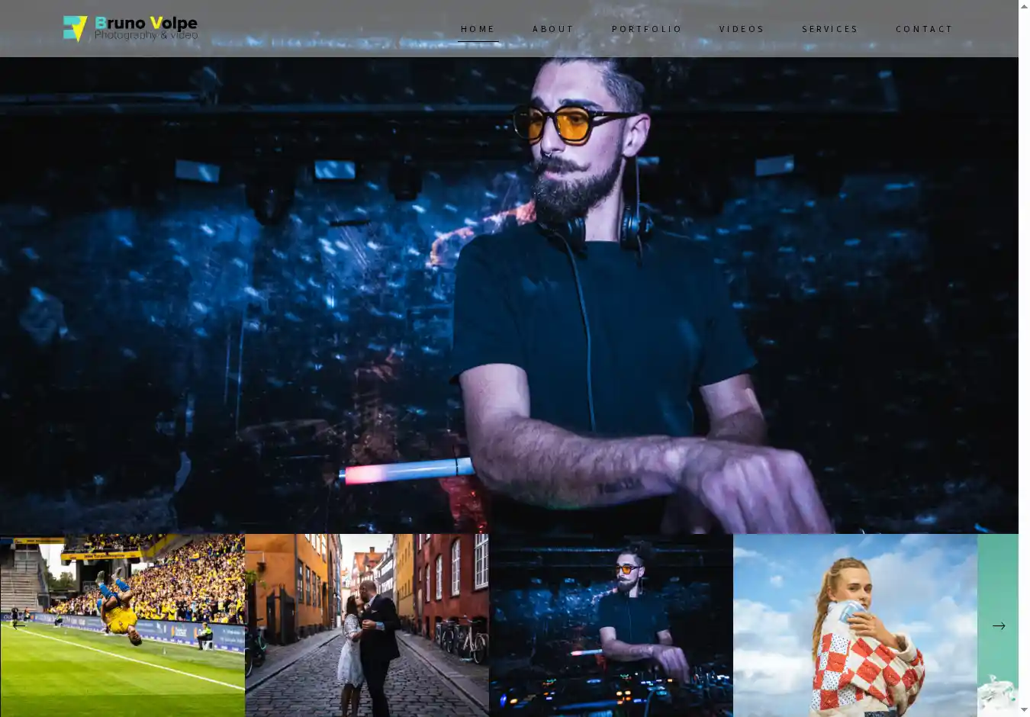Screen dimensions: 1030x717
Task: Click the next arrow on thumbnail carousel
Action: pos(998,625)
